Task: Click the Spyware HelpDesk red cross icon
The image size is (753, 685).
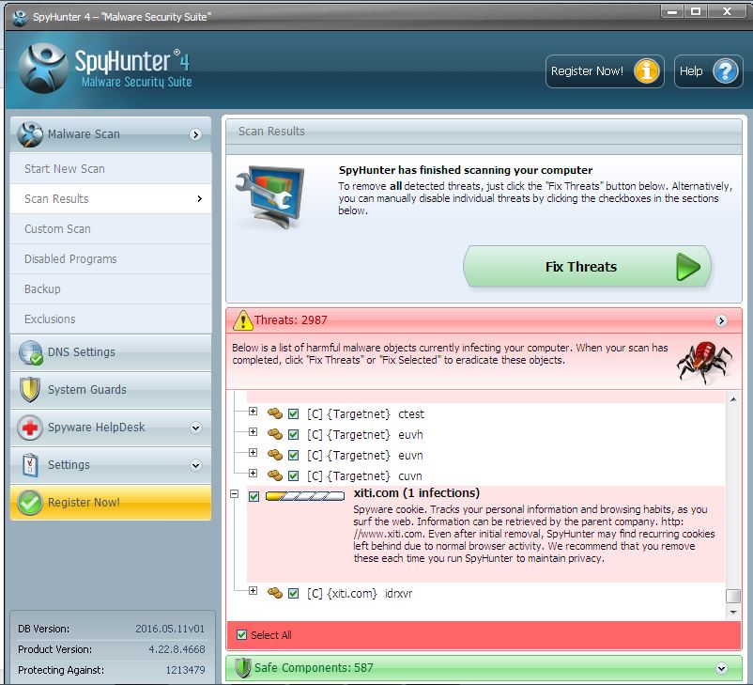Action: pyautogui.click(x=30, y=428)
